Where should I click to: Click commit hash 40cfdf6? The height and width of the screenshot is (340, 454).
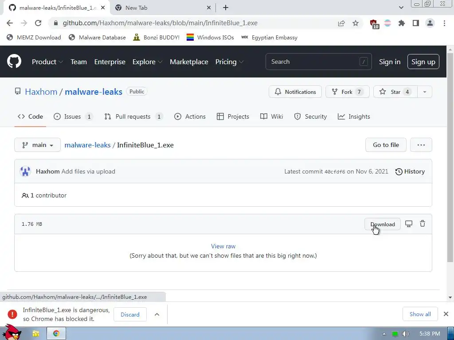click(335, 172)
